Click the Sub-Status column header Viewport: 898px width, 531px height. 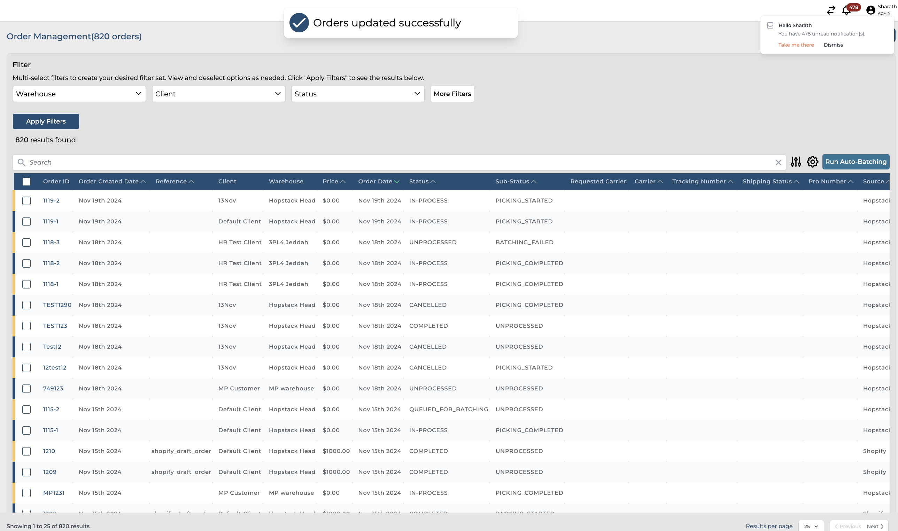click(x=512, y=181)
